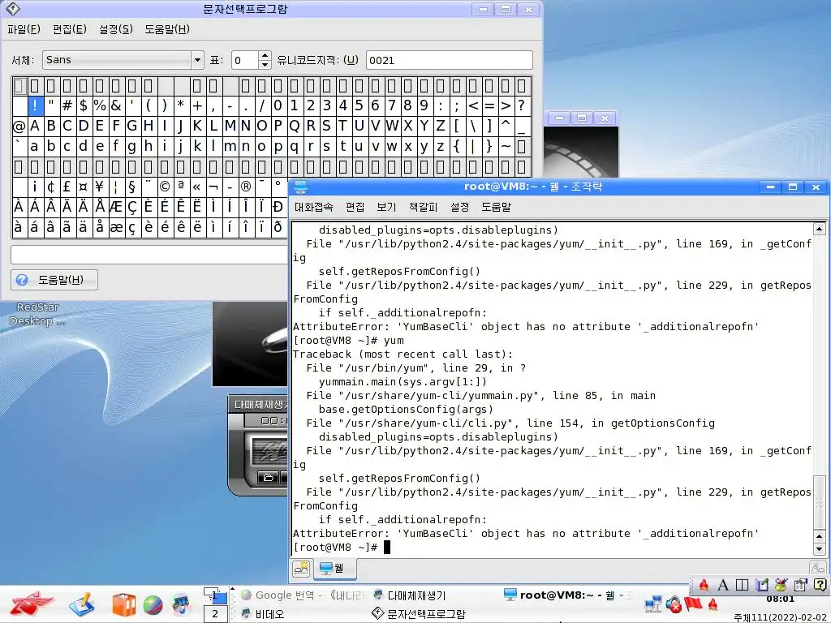This screenshot has height=623, width=831.
Task: Increase the 표 table number spinner
Action: pyautogui.click(x=265, y=56)
